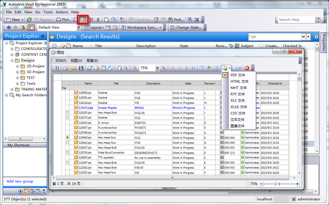This screenshot has height=205, width=329.
Task: Toggle the PDF 文件 checked option
Action: (239, 75)
